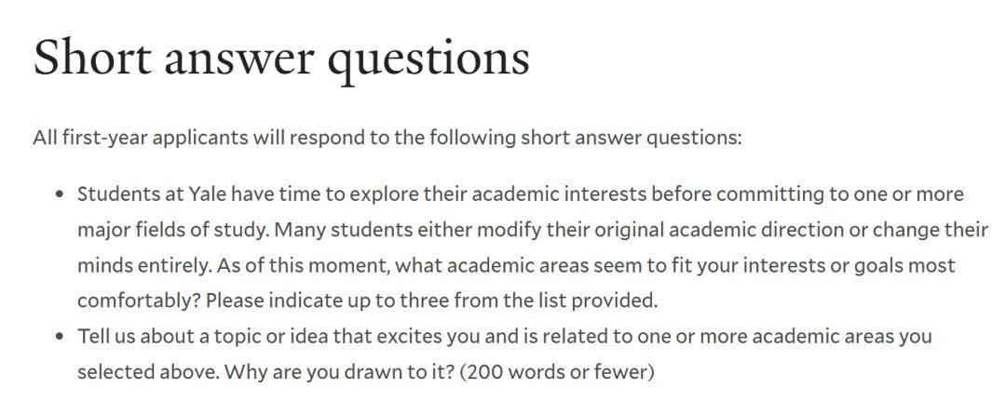
Task: Click the second bullet point marker
Action: [60, 336]
